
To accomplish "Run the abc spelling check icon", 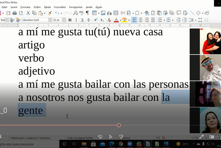I will pyautogui.click(x=81, y=13).
